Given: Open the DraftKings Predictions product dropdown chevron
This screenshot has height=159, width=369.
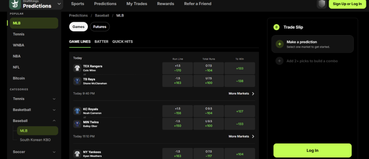Looking at the screenshot, I should (59, 4).
